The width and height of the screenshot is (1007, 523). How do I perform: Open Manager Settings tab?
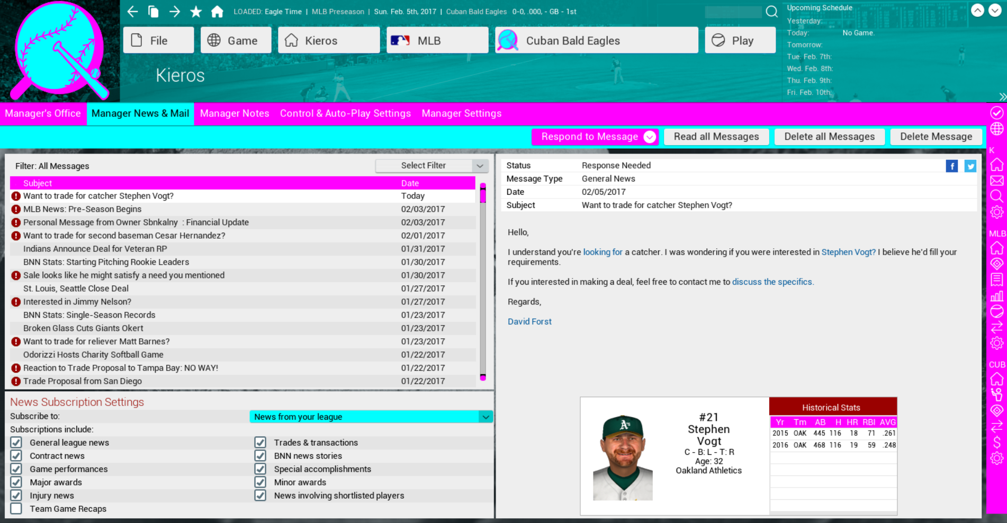click(462, 113)
